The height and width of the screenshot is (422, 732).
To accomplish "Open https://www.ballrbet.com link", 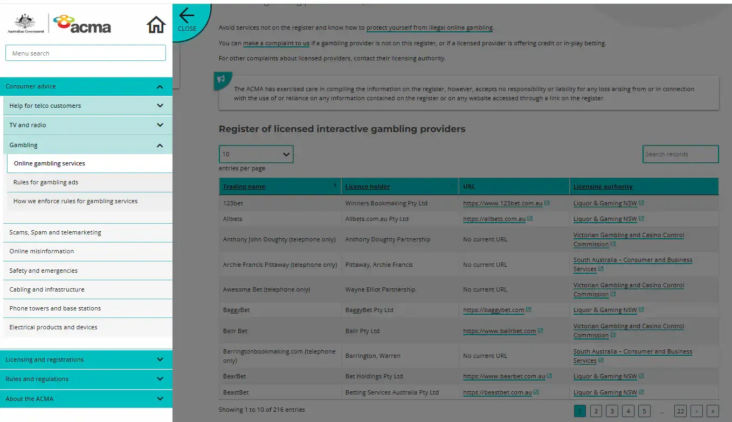I will (499, 331).
